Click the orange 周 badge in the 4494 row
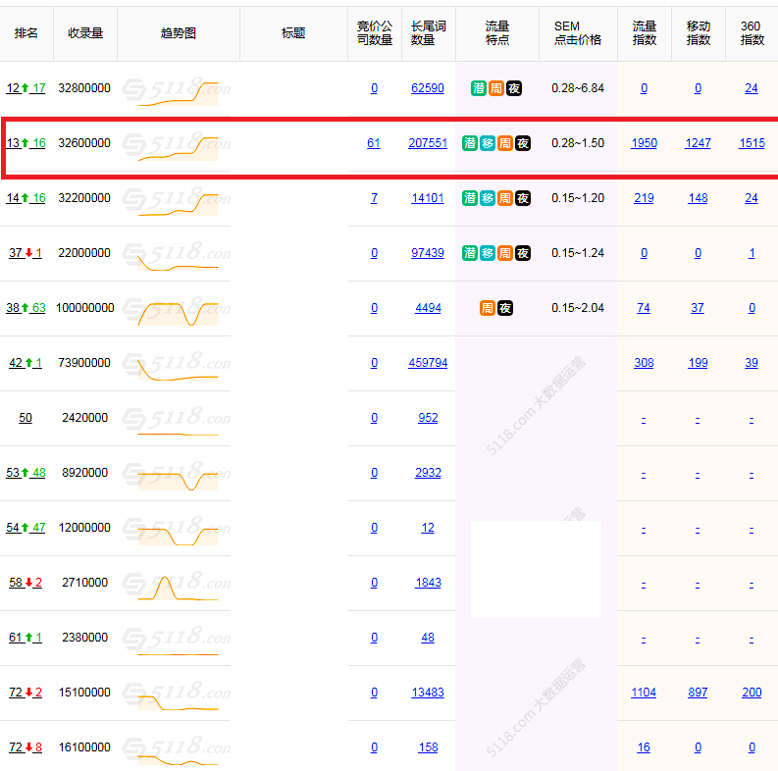778x771 pixels. (x=488, y=308)
